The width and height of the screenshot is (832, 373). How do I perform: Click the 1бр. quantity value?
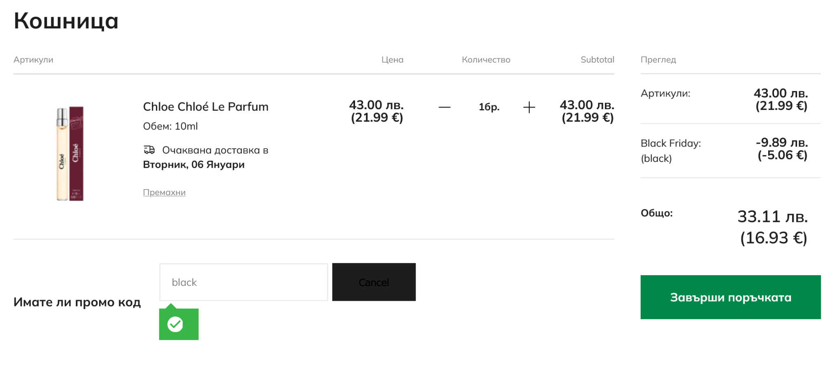489,107
